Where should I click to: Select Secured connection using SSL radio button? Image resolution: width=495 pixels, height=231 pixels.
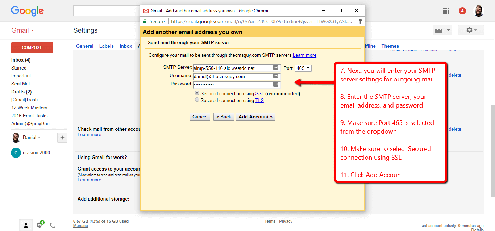[x=197, y=93]
